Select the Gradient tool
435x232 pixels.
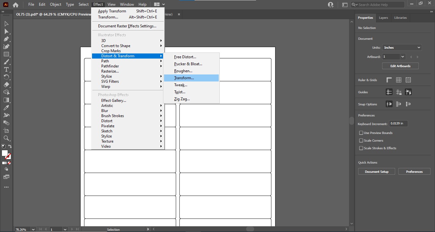6,100
